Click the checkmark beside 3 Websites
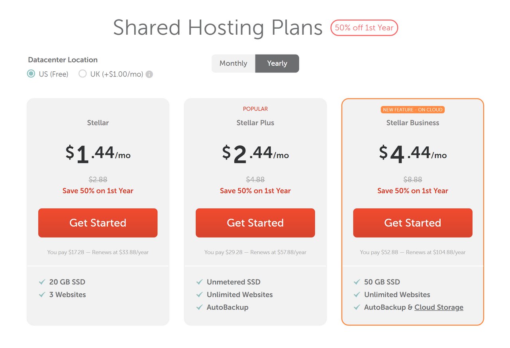 point(42,295)
